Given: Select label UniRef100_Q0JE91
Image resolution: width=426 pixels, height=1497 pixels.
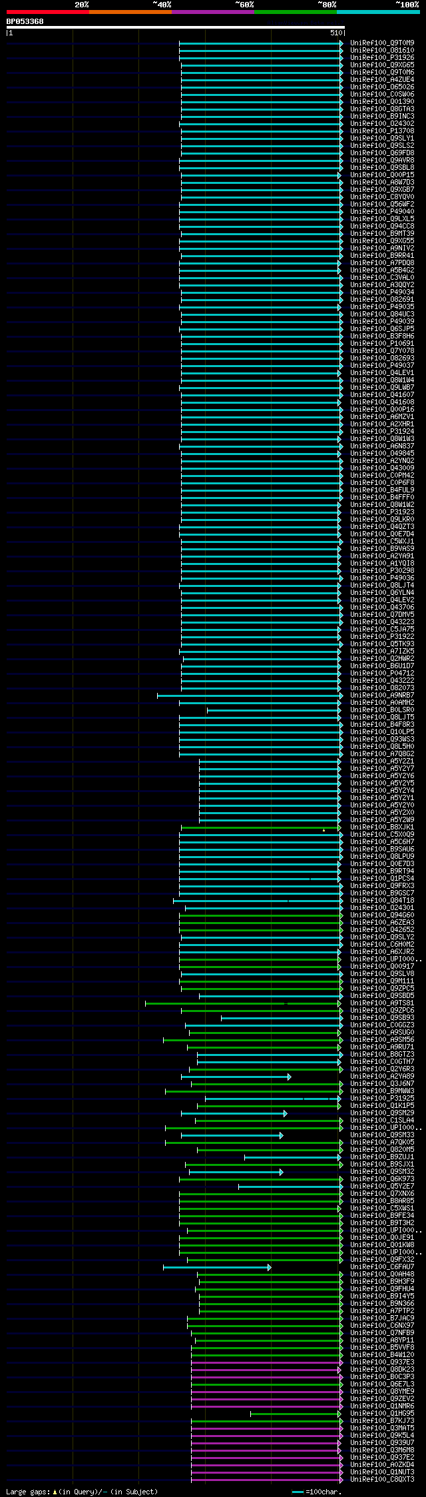Looking at the screenshot, I should [382, 1238].
